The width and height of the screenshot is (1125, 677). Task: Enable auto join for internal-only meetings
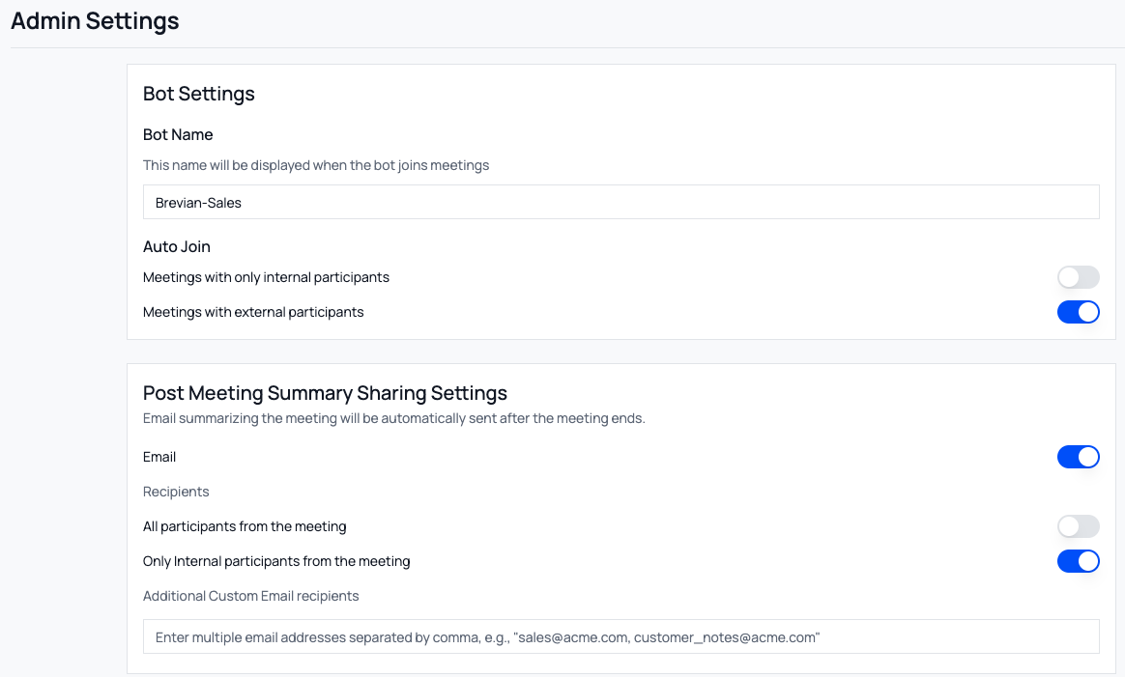(1078, 277)
